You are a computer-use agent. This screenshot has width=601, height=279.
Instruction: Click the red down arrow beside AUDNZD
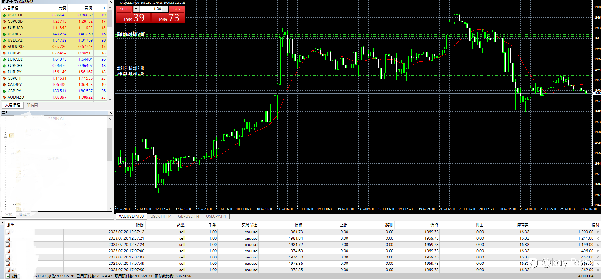click(4, 97)
